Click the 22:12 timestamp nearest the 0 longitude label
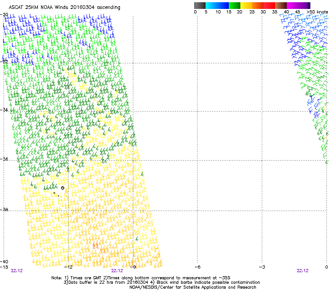Image resolution: width=330 pixels, height=290 pixels. coord(302,271)
